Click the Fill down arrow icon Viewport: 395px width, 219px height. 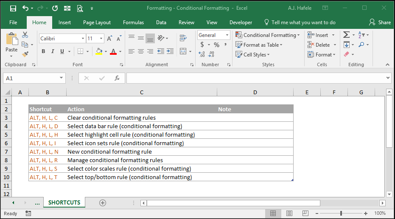[347, 45]
